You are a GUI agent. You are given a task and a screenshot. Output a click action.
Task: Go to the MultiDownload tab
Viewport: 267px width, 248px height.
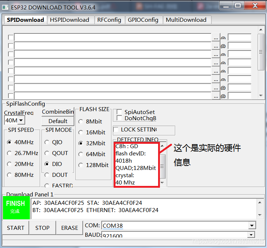(x=187, y=20)
